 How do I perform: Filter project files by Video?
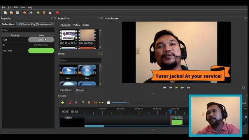click(76, 25)
